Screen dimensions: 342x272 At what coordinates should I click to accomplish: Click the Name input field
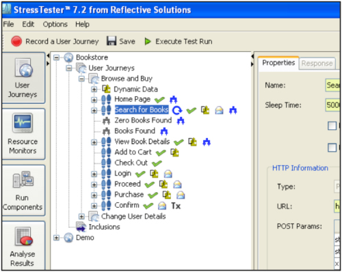coord(332,85)
